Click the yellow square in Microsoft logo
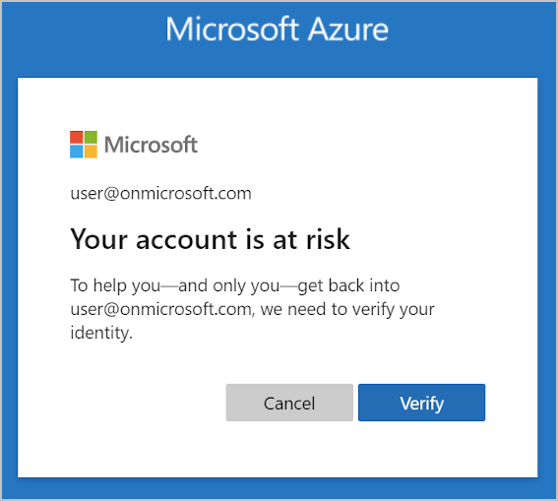This screenshot has height=501, width=558. [91, 152]
